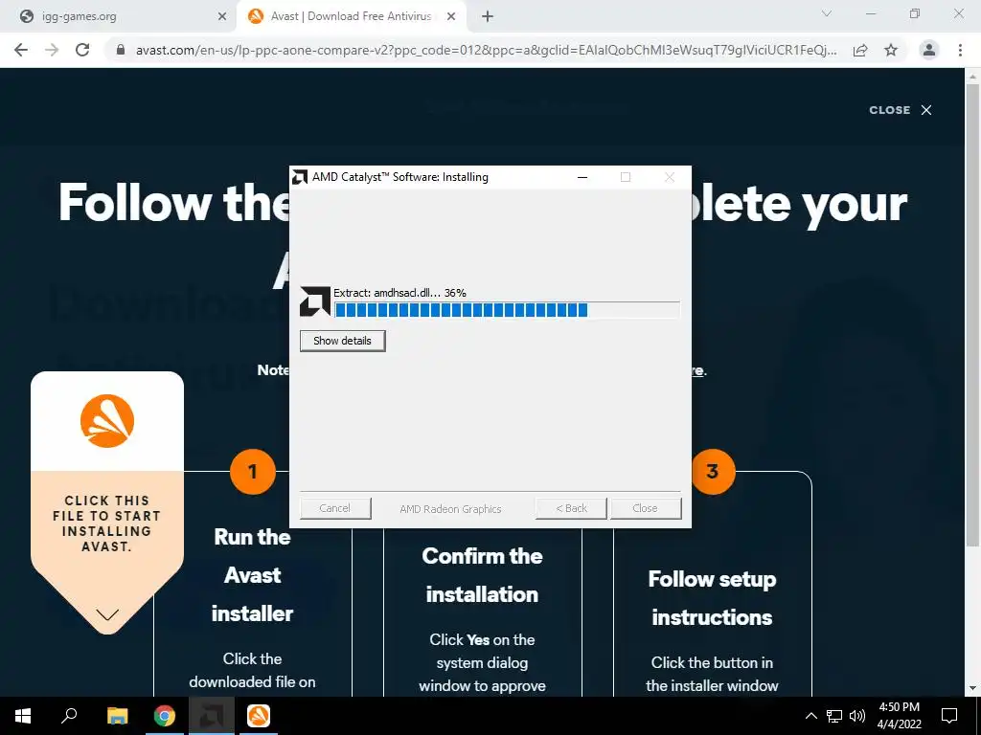This screenshot has width=981, height=735.
Task: Click the Avast logo in download card
Action: pyautogui.click(x=107, y=421)
